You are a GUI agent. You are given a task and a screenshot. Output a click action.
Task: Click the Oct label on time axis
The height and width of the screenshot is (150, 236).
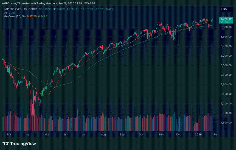click(x=141, y=135)
